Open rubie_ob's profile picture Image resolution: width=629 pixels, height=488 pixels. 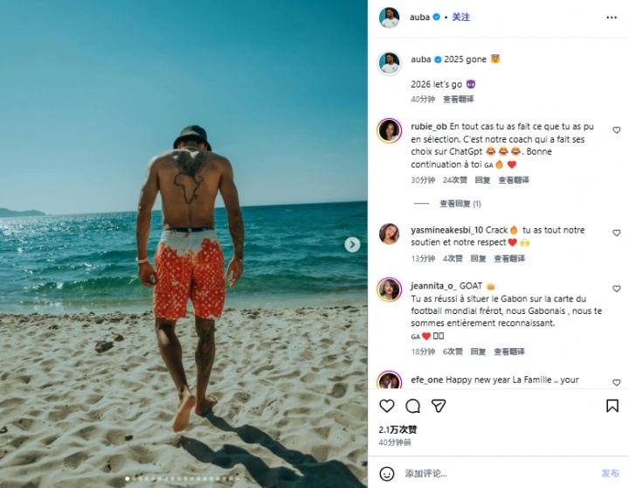coord(390,131)
